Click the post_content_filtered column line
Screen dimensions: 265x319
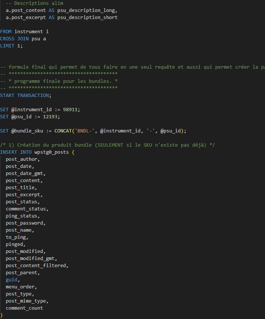click(x=37, y=266)
